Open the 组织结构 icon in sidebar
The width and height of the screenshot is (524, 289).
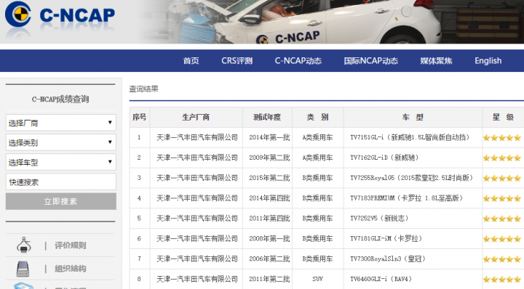[x=23, y=269]
